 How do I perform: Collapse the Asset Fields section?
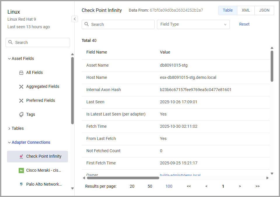click(x=9, y=58)
